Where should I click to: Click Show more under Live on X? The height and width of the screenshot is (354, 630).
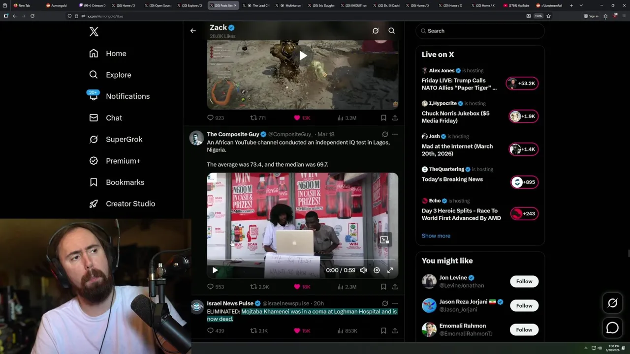click(x=436, y=236)
